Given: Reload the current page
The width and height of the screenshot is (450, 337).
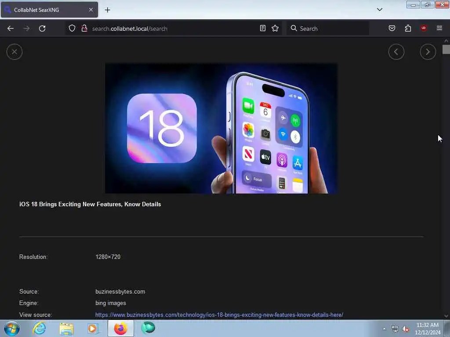Looking at the screenshot, I should (42, 29).
